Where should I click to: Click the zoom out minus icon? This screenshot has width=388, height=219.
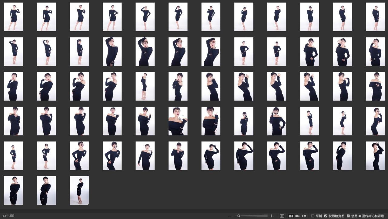[230, 216]
